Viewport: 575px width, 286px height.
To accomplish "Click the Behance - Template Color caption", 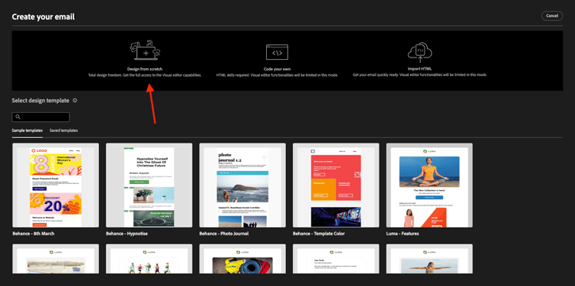I will pos(319,234).
